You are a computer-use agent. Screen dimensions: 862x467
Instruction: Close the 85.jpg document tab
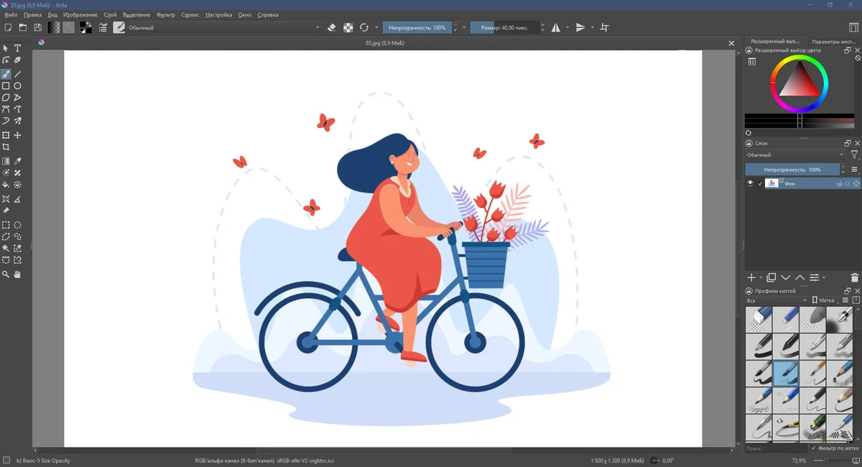pyautogui.click(x=732, y=43)
